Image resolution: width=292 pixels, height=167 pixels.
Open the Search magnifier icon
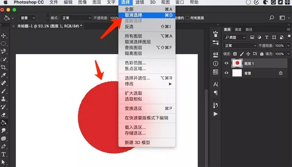[x=272, y=18]
